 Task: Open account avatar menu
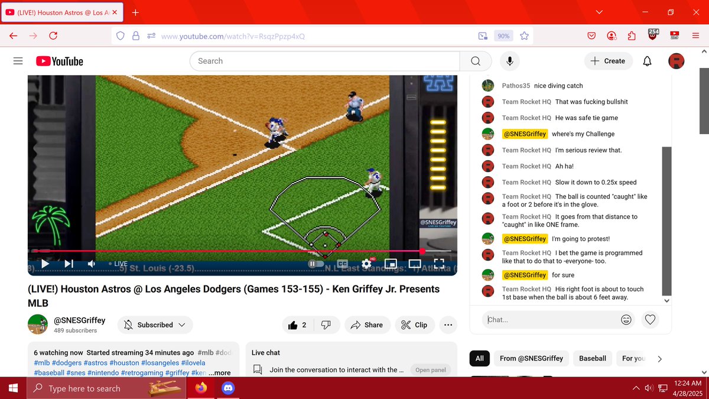pyautogui.click(x=677, y=61)
